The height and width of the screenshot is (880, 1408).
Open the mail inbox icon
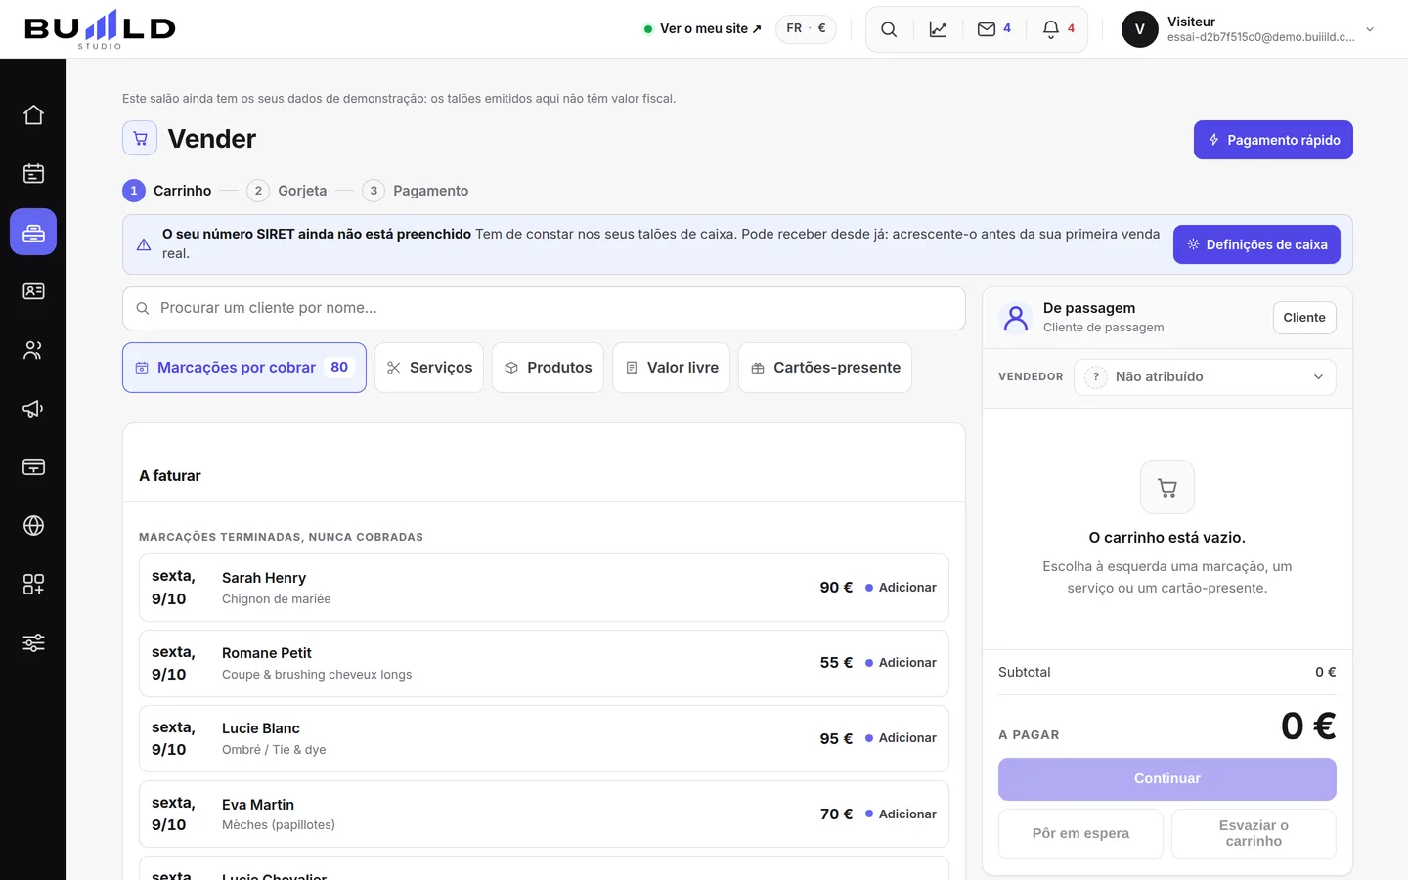(x=994, y=29)
